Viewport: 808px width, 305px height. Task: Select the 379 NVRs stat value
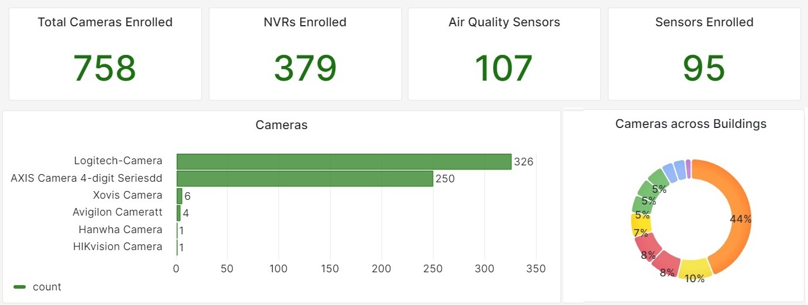coord(305,68)
